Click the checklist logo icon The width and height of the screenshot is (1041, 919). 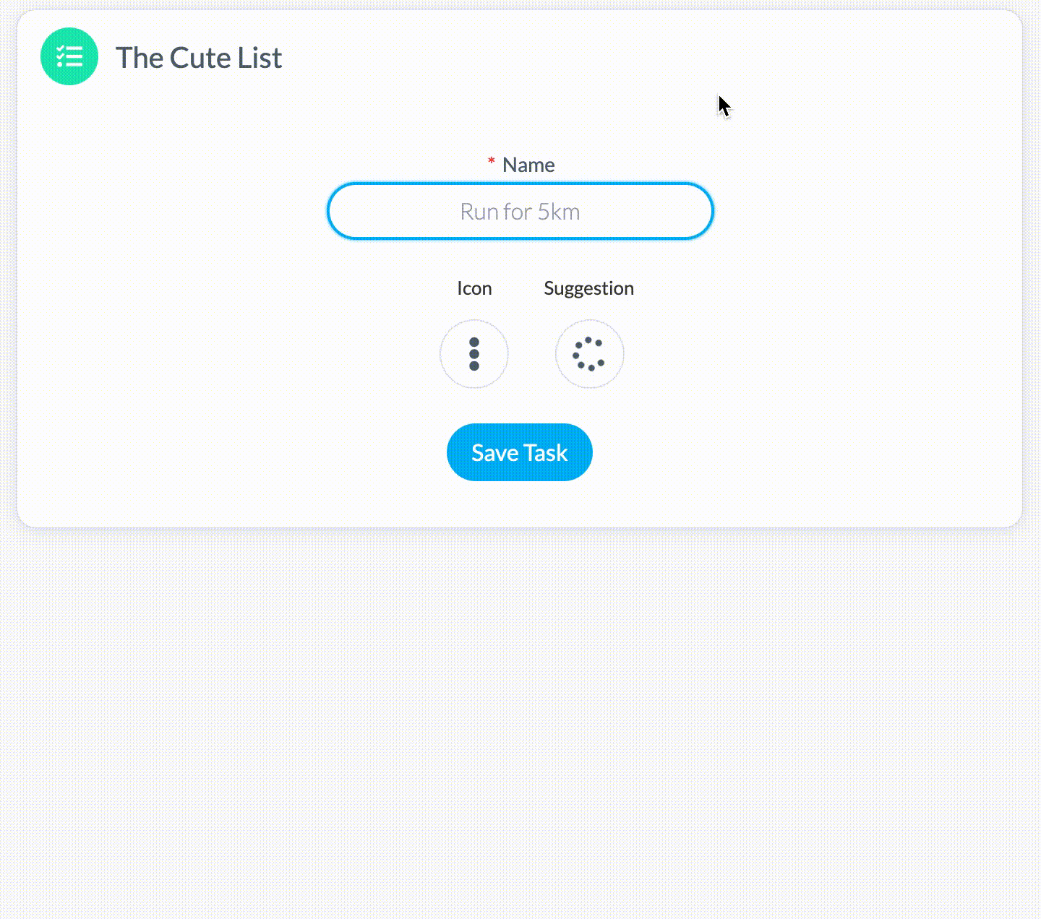tap(69, 56)
